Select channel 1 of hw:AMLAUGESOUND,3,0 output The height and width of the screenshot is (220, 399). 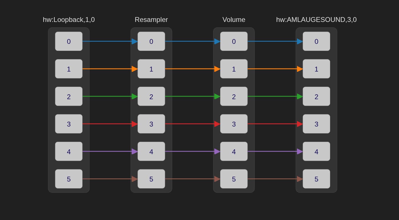(x=316, y=69)
